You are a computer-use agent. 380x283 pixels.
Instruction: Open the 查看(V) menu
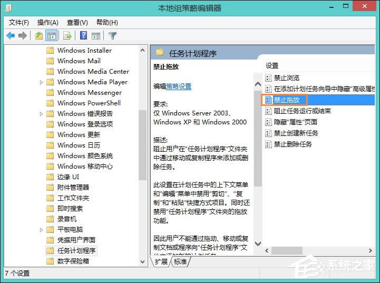(x=77, y=23)
